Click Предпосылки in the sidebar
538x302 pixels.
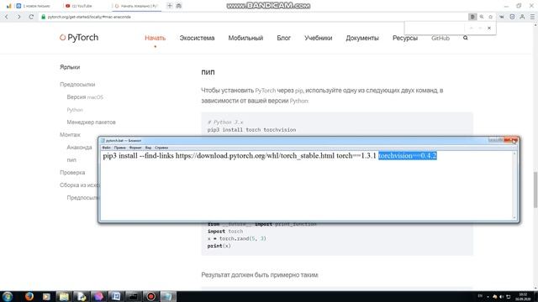[77, 85]
